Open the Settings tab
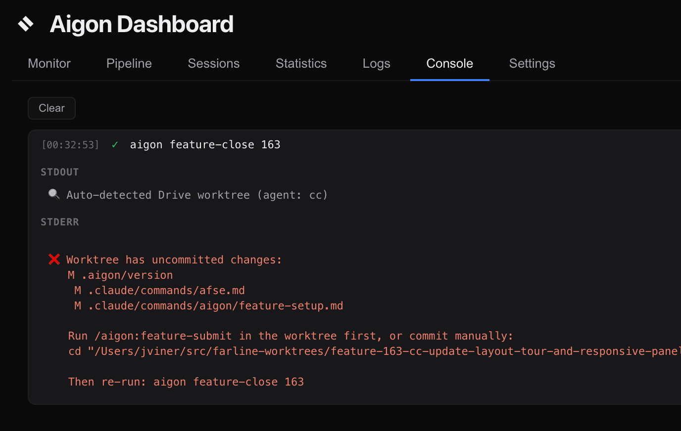Viewport: 681px width, 431px height. [532, 64]
